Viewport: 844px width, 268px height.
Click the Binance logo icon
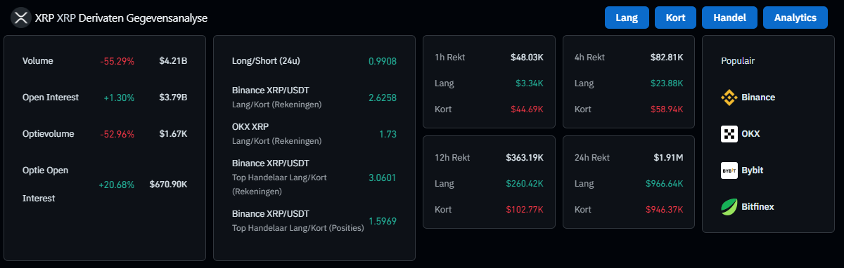point(729,98)
